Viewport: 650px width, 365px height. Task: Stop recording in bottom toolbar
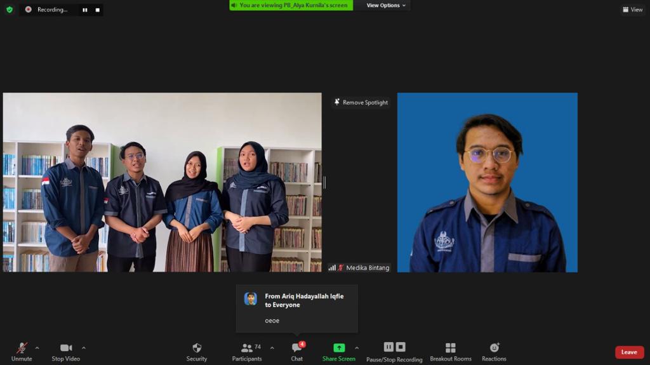[x=401, y=347]
